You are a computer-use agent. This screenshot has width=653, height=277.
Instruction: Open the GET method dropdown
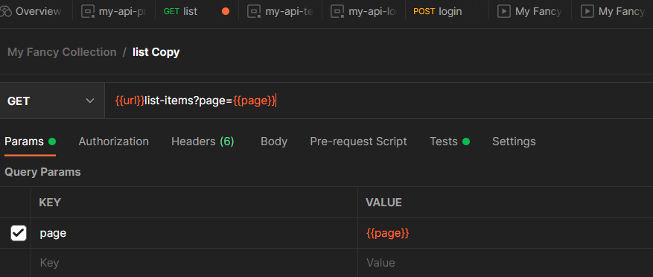coord(51,101)
